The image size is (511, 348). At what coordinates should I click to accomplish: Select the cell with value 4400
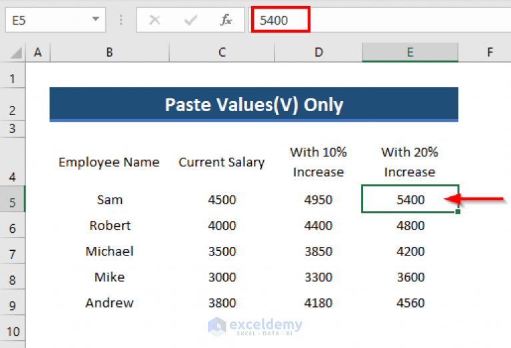coord(318,225)
